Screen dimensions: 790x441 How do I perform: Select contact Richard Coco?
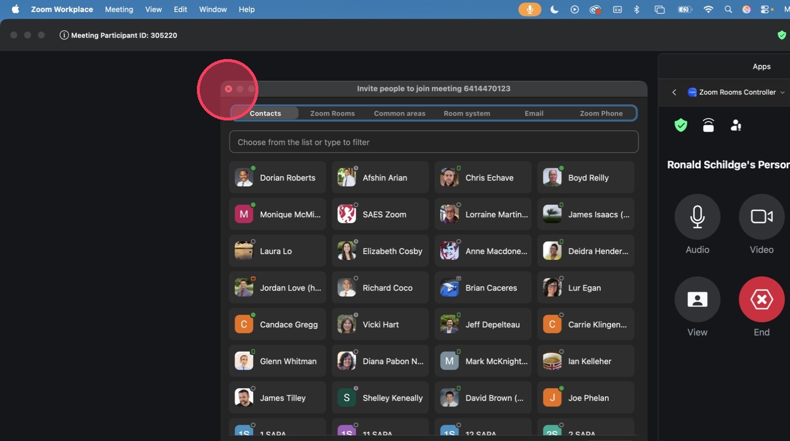pyautogui.click(x=380, y=287)
